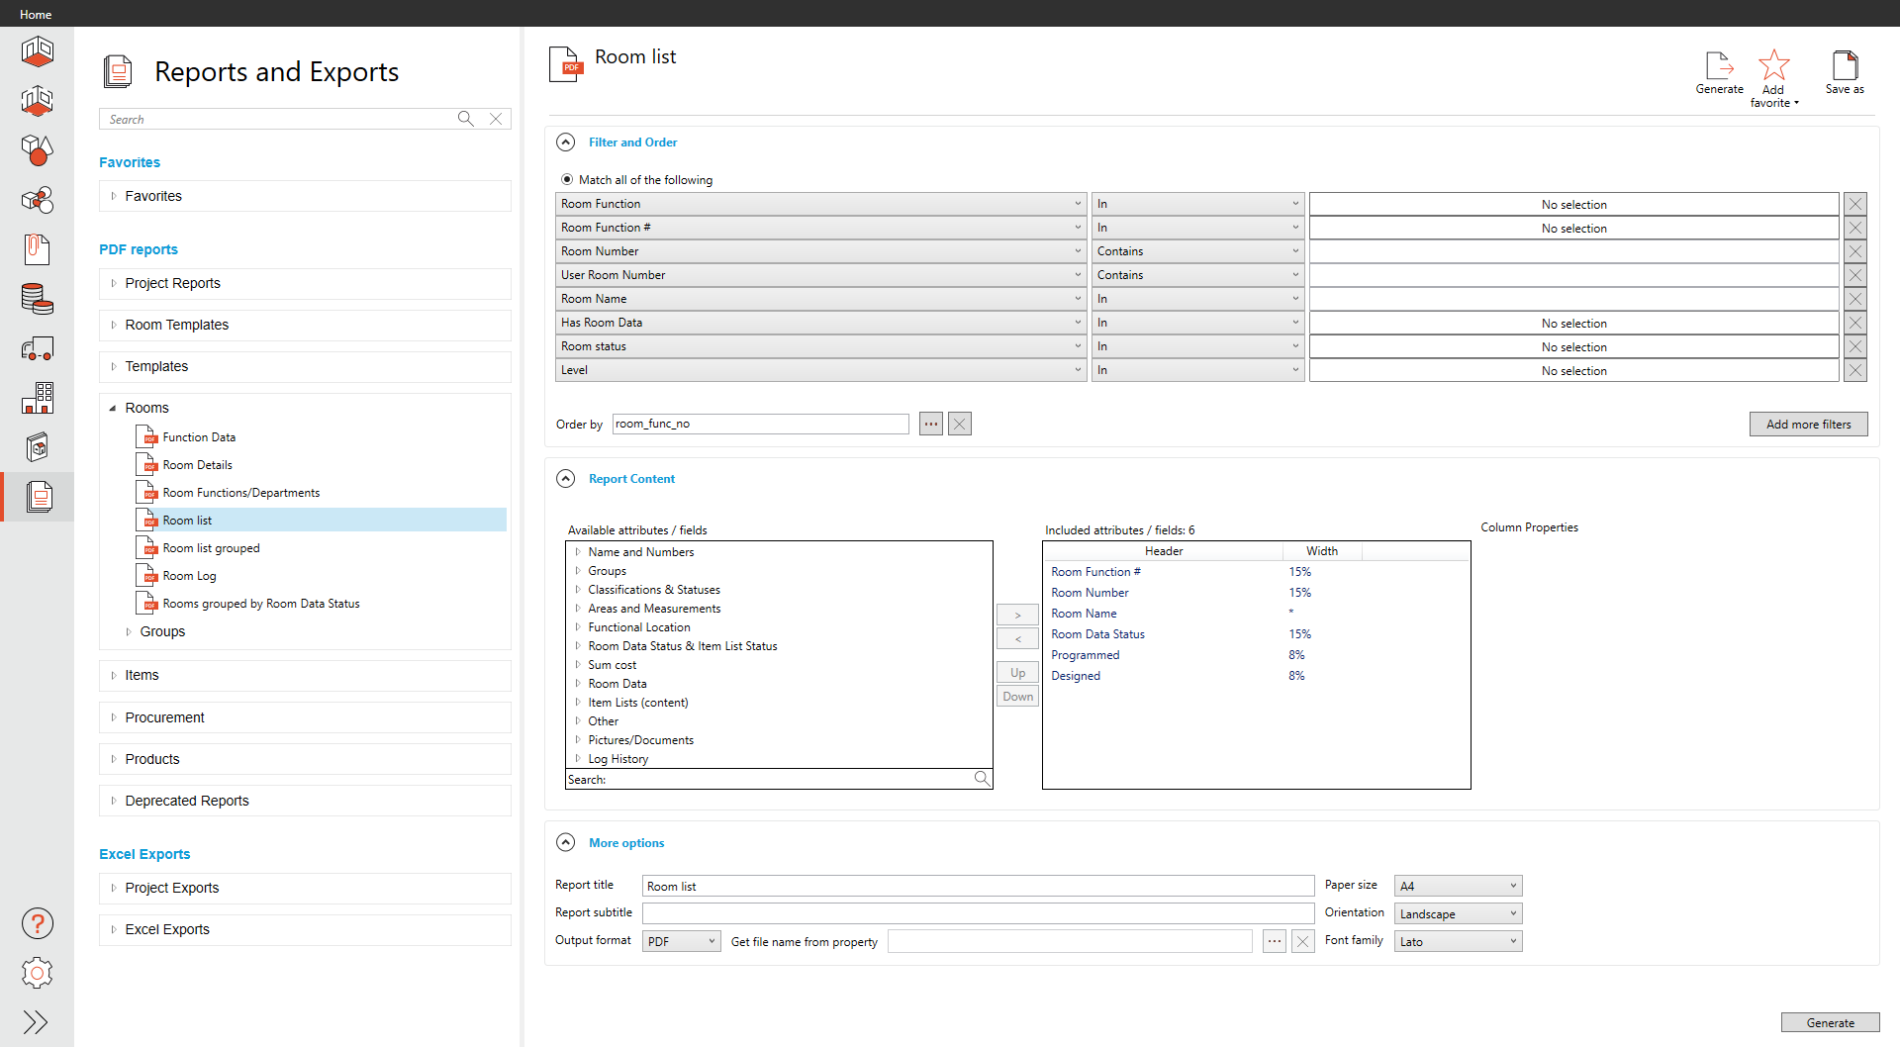Image resolution: width=1900 pixels, height=1047 pixels.
Task: Select Match all of the following radio
Action: click(567, 180)
